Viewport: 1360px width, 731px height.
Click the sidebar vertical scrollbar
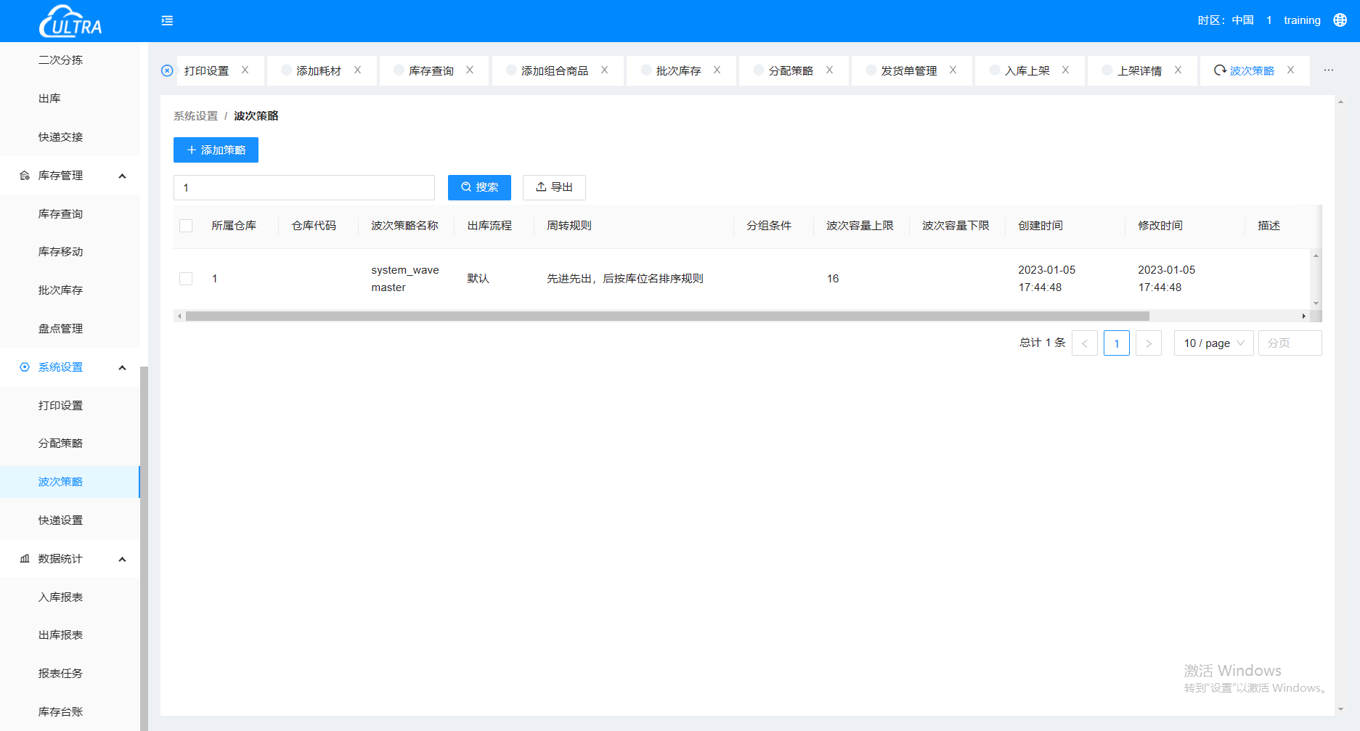(x=144, y=548)
